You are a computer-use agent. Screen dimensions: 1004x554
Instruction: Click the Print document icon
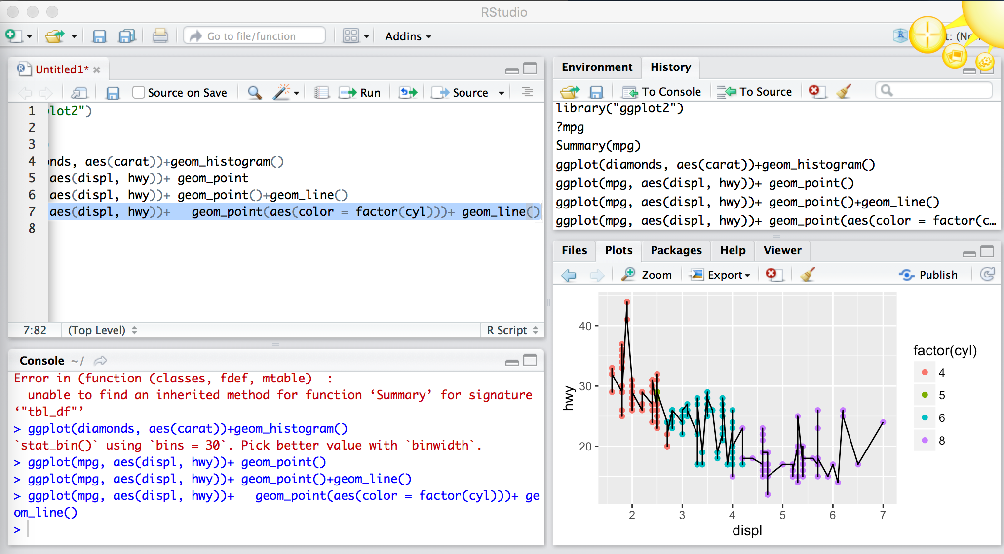[x=160, y=36]
